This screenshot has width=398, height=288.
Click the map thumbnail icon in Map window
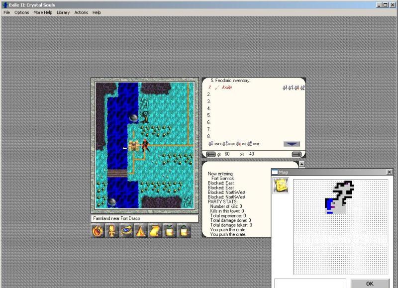280,186
